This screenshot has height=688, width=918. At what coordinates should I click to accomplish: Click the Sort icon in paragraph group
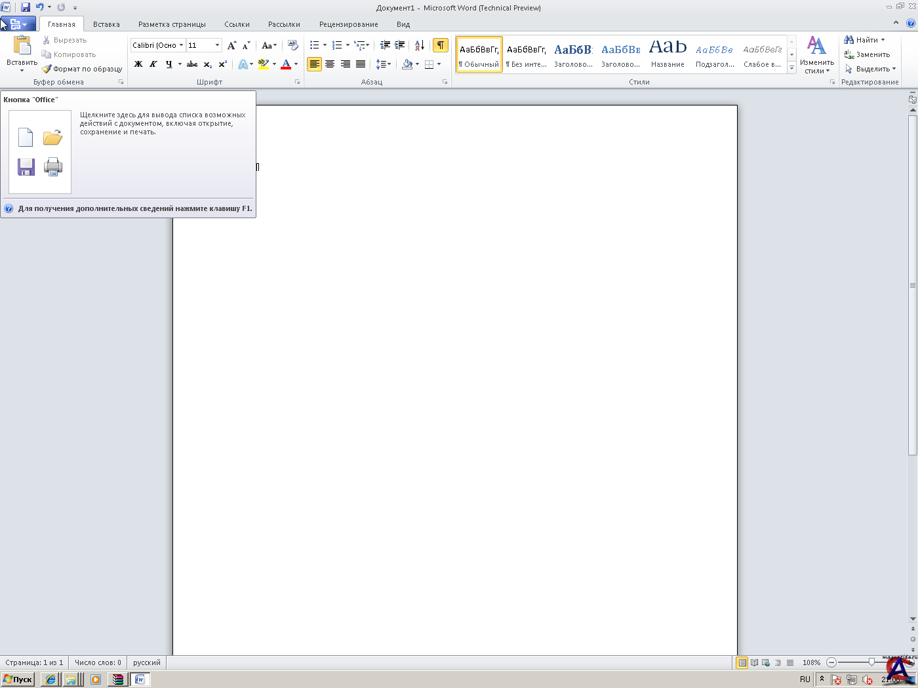420,45
